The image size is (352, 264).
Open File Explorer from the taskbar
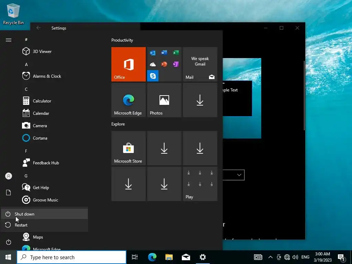(x=169, y=257)
